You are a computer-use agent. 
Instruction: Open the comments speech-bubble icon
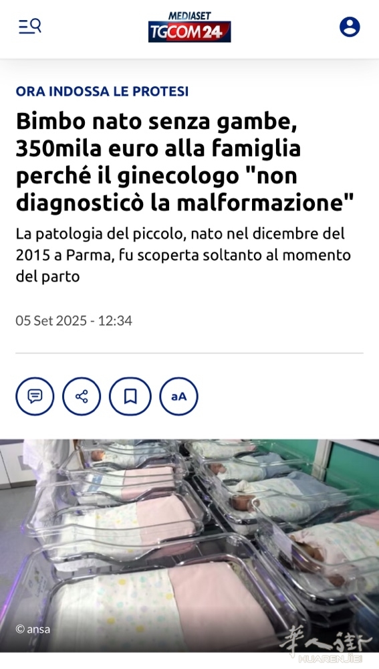click(x=35, y=396)
